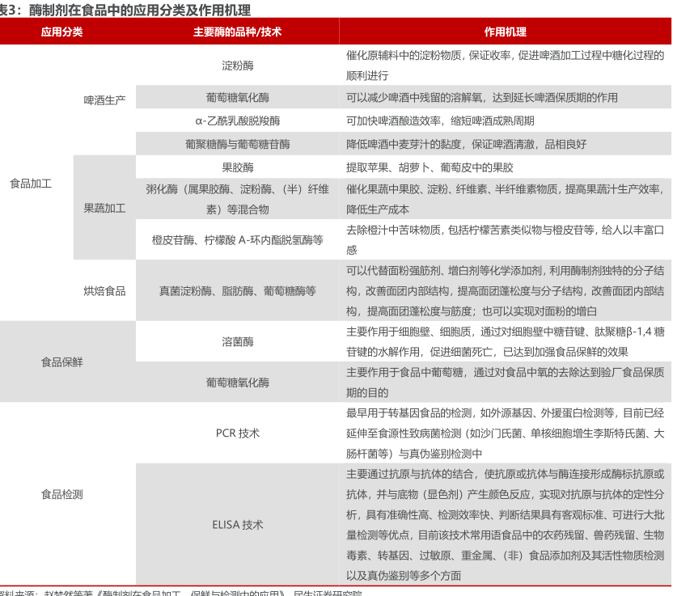Image resolution: width=673 pixels, height=596 pixels.
Task: Click the mechanism starting "最早用于转基因食品的检测"
Action: pyautogui.click(x=506, y=433)
